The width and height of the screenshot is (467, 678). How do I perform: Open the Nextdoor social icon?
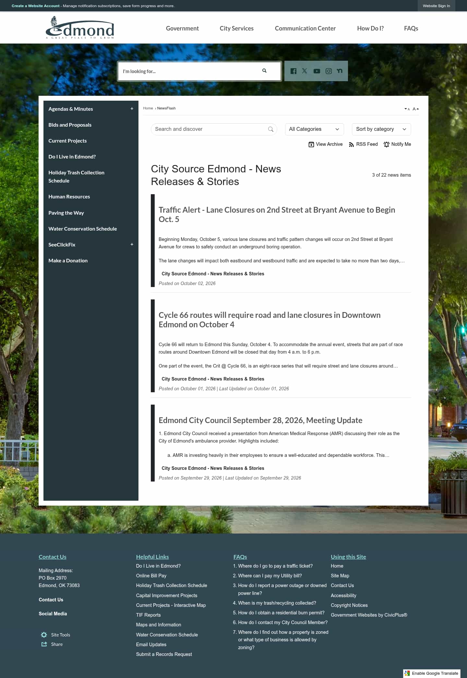pyautogui.click(x=340, y=71)
